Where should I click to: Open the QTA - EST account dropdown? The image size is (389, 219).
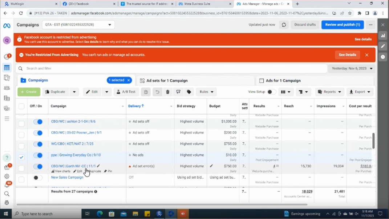pyautogui.click(x=78, y=25)
